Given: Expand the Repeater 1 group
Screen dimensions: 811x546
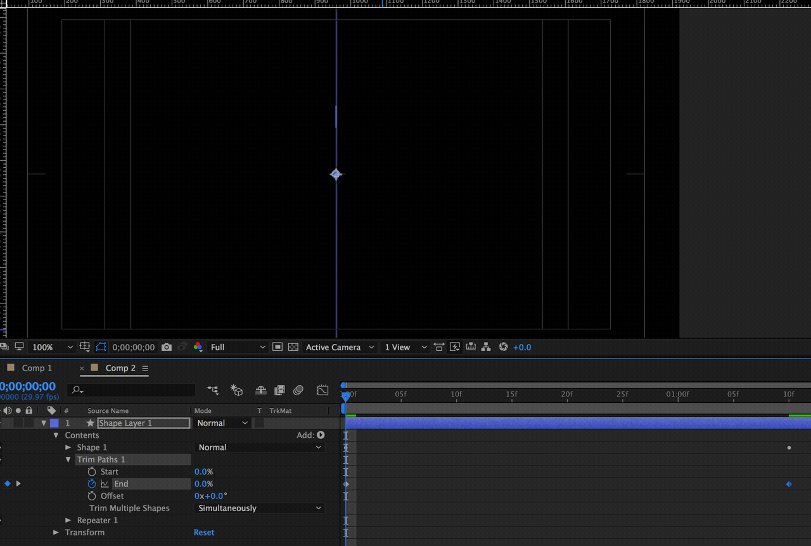Looking at the screenshot, I should pyautogui.click(x=68, y=521).
